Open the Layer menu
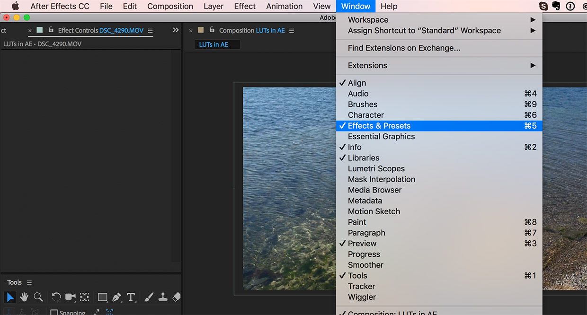Screen dimensions: 587x315 (x=213, y=6)
